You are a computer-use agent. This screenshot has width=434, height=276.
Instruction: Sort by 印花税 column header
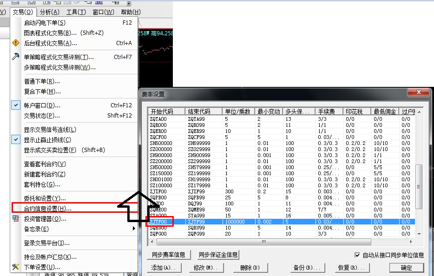(x=357, y=112)
